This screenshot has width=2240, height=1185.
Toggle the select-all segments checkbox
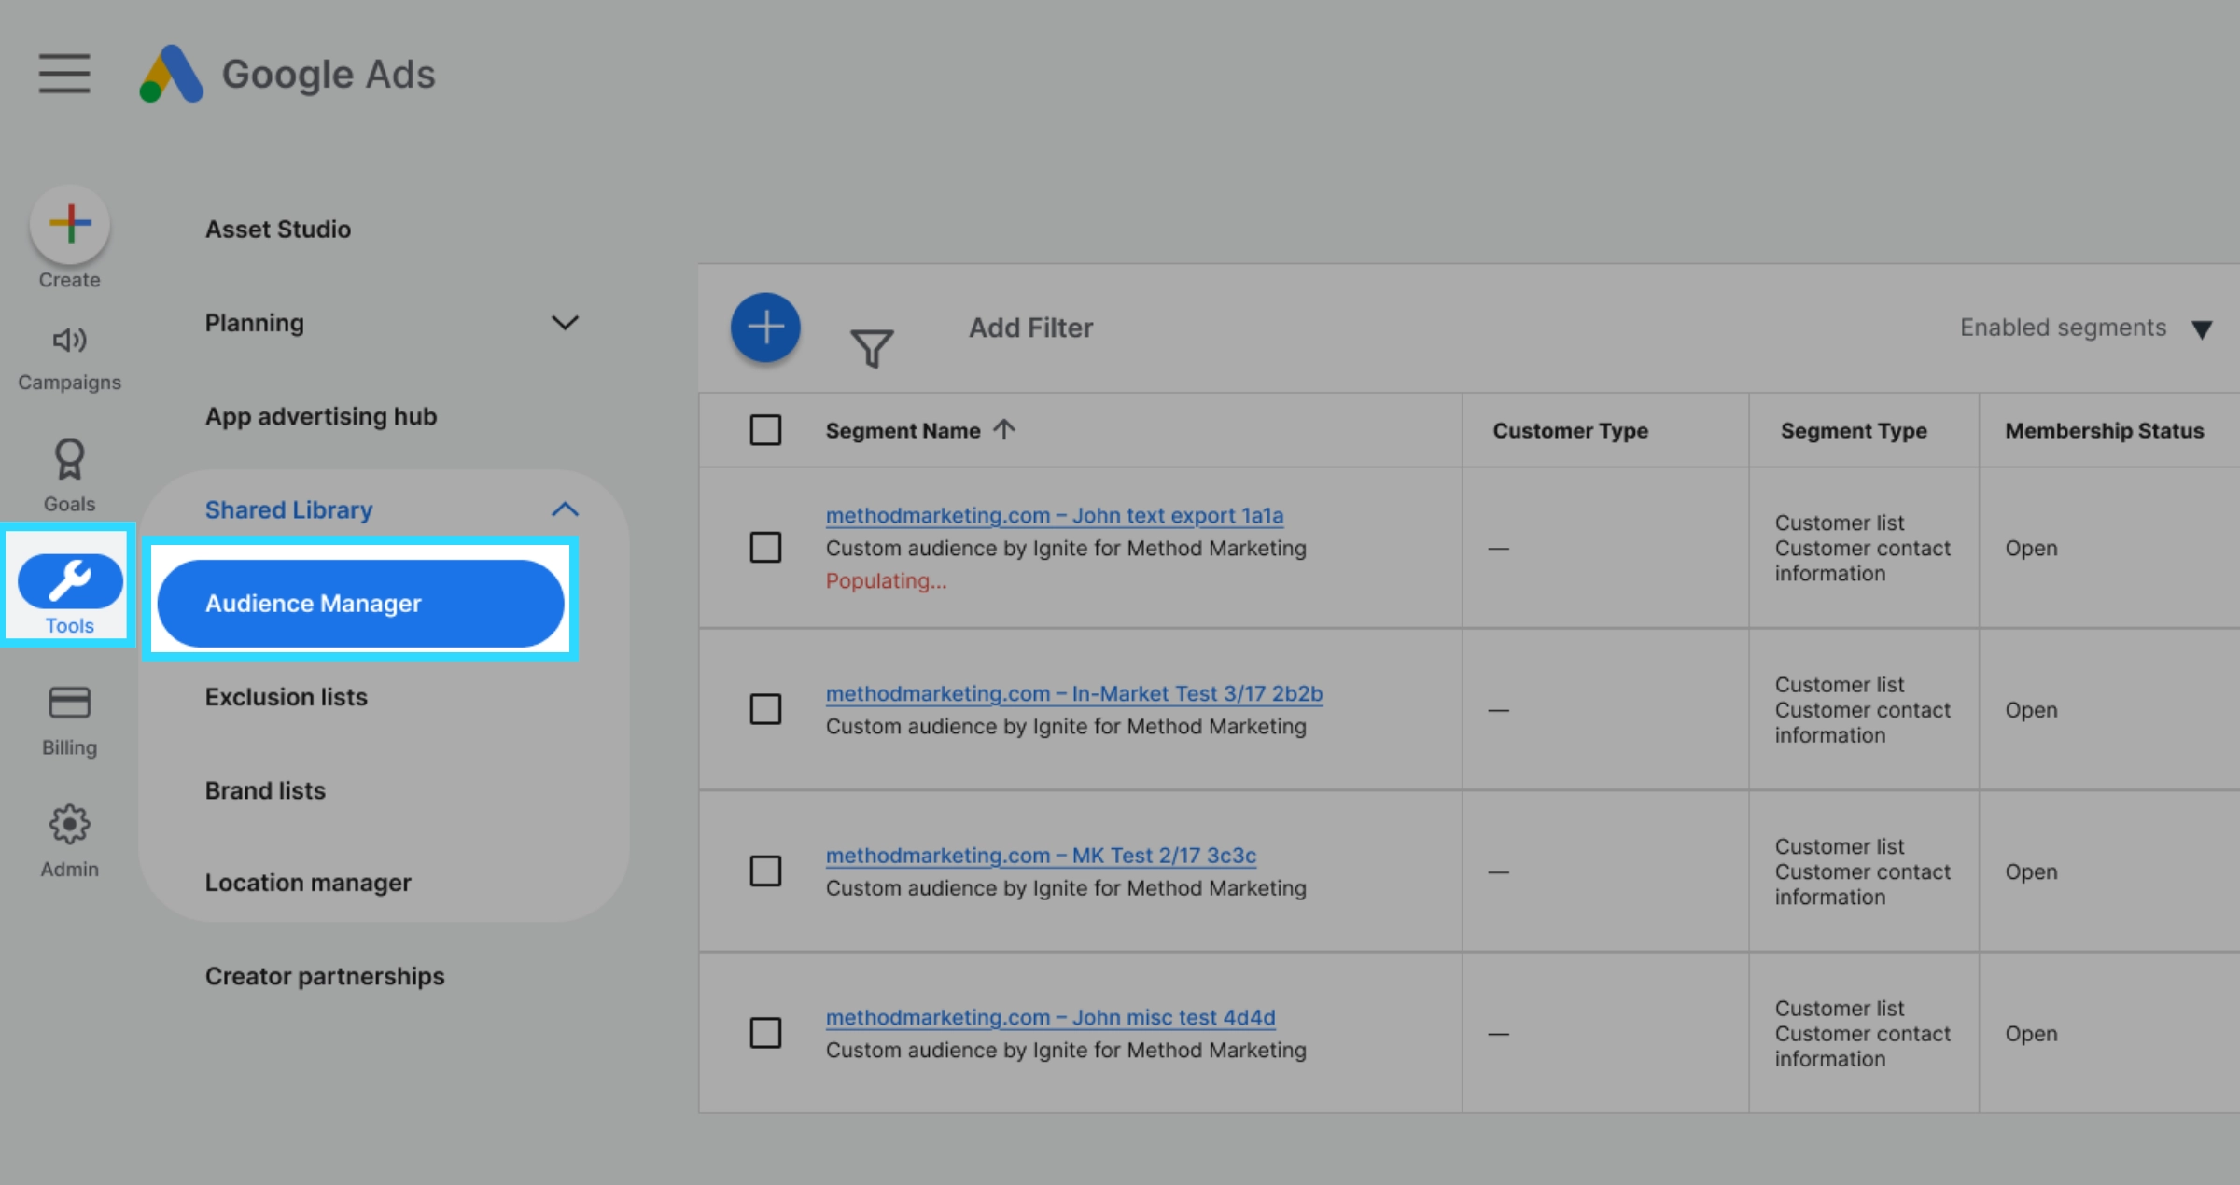pyautogui.click(x=765, y=430)
